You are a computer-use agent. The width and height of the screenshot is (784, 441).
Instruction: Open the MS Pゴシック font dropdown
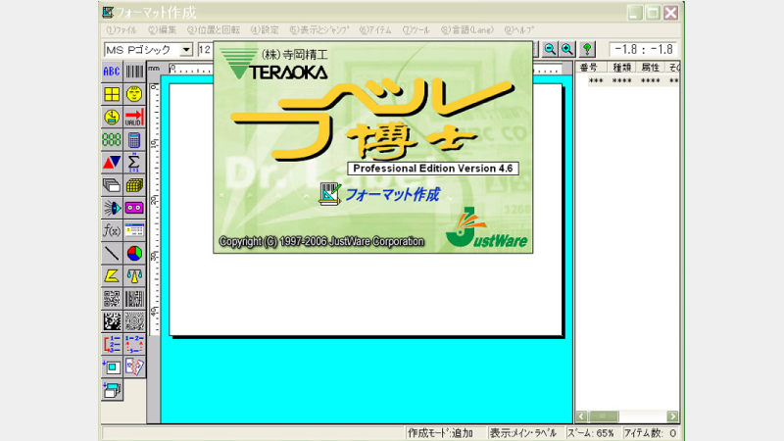[x=186, y=50]
